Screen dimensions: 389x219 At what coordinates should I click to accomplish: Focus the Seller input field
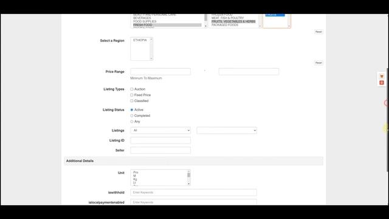(160, 150)
